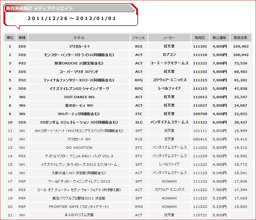Click the sales figure 15,800
The width and height of the screenshot is (256, 220).
[x=241, y=207]
